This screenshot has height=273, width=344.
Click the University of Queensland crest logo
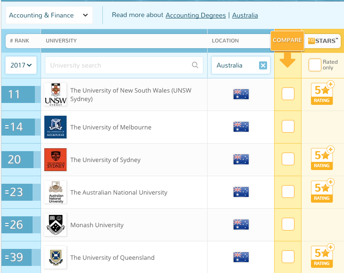pyautogui.click(x=55, y=257)
